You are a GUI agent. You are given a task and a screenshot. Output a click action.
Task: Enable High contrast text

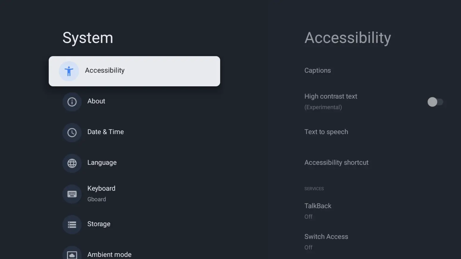435,102
